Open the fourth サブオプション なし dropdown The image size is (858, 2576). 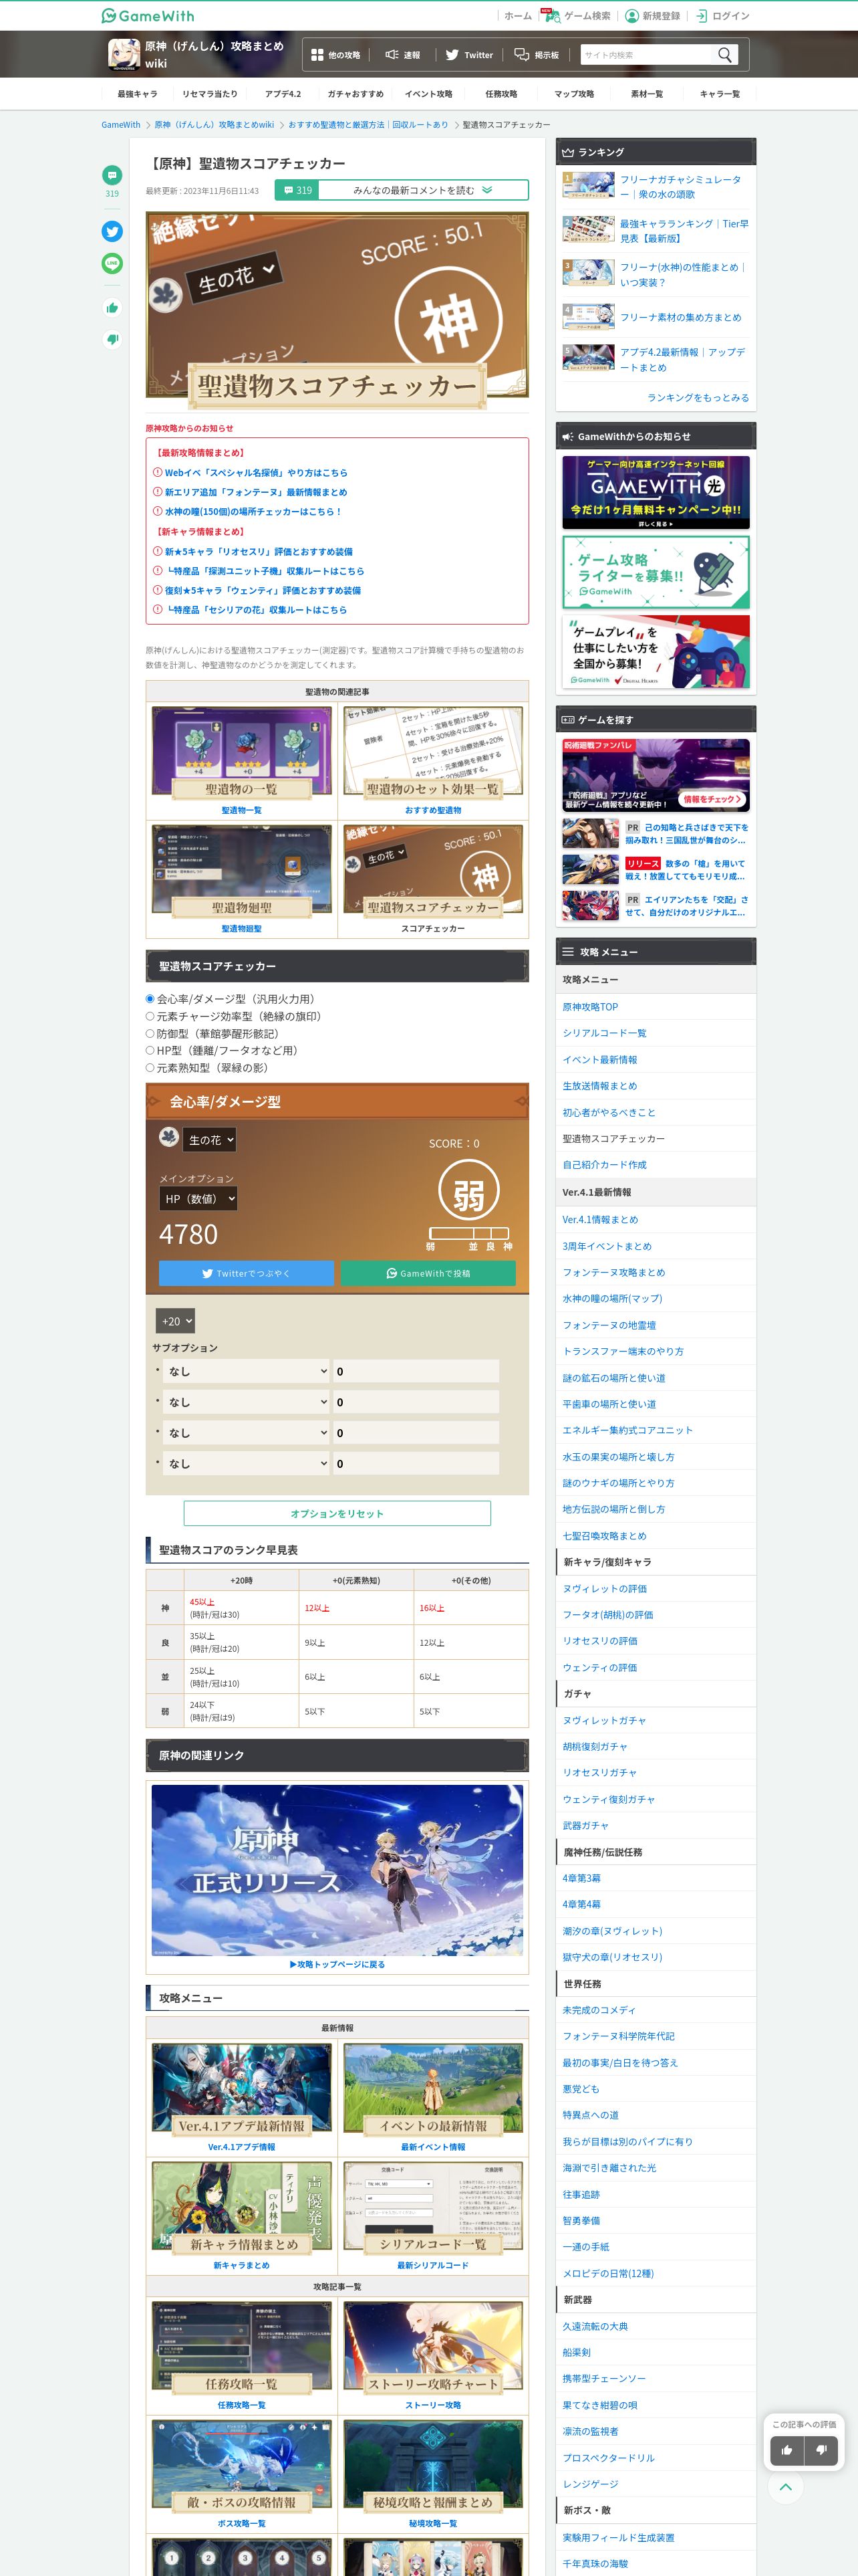[247, 1463]
